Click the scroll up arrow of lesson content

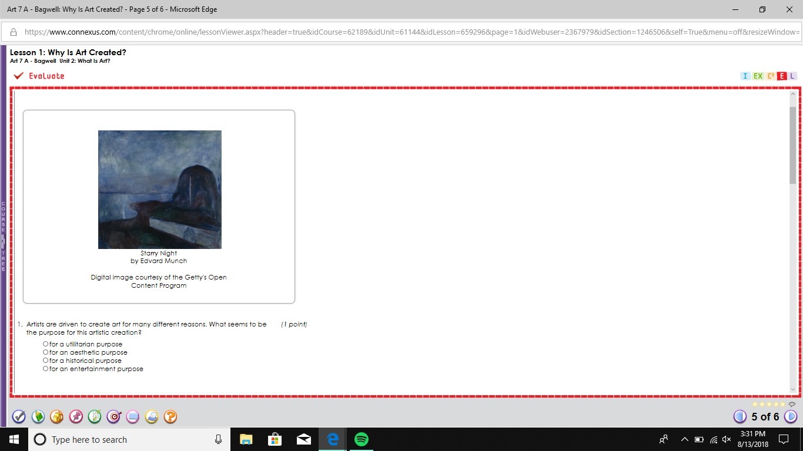tap(792, 95)
